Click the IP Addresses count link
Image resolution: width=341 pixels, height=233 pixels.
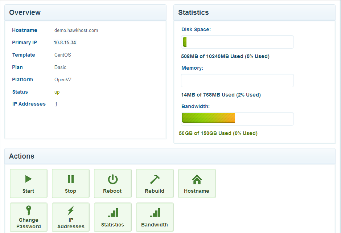click(x=56, y=104)
